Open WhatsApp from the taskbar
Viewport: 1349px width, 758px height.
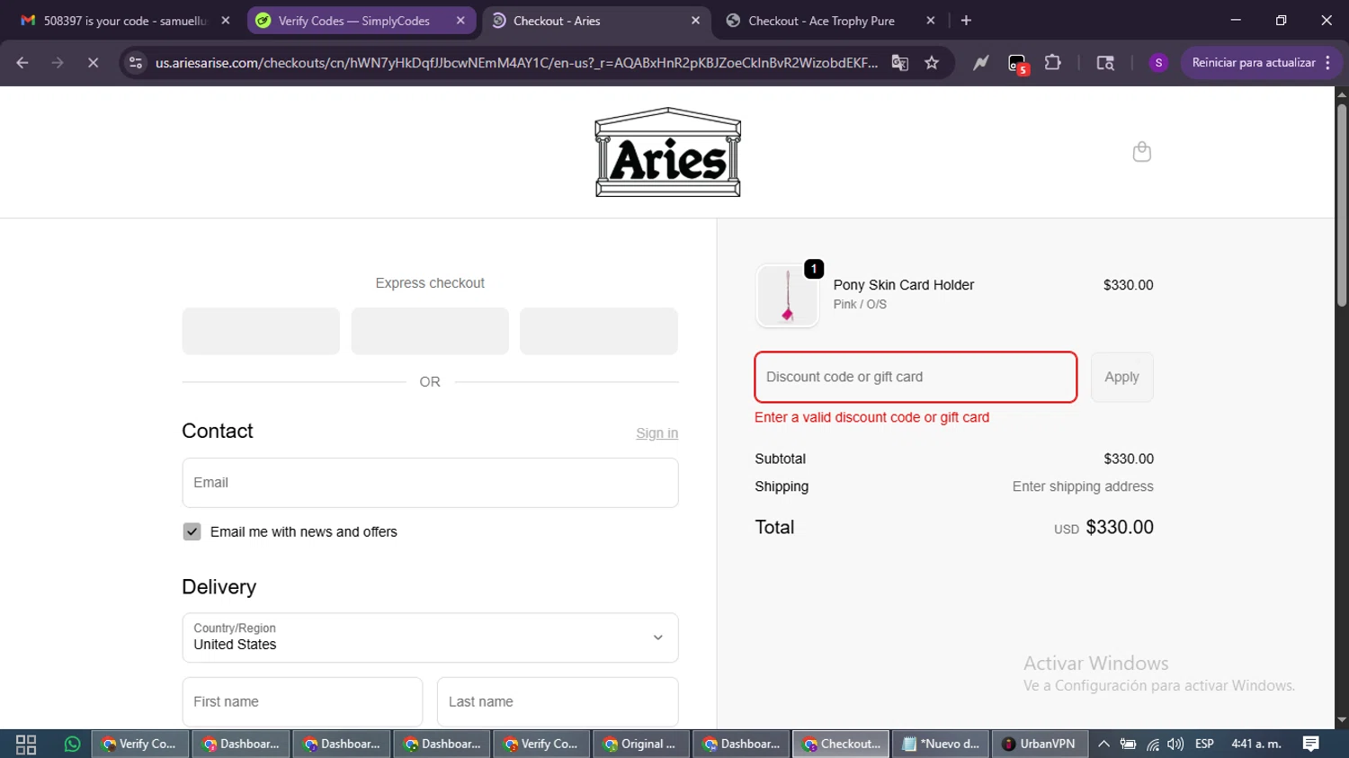(72, 744)
